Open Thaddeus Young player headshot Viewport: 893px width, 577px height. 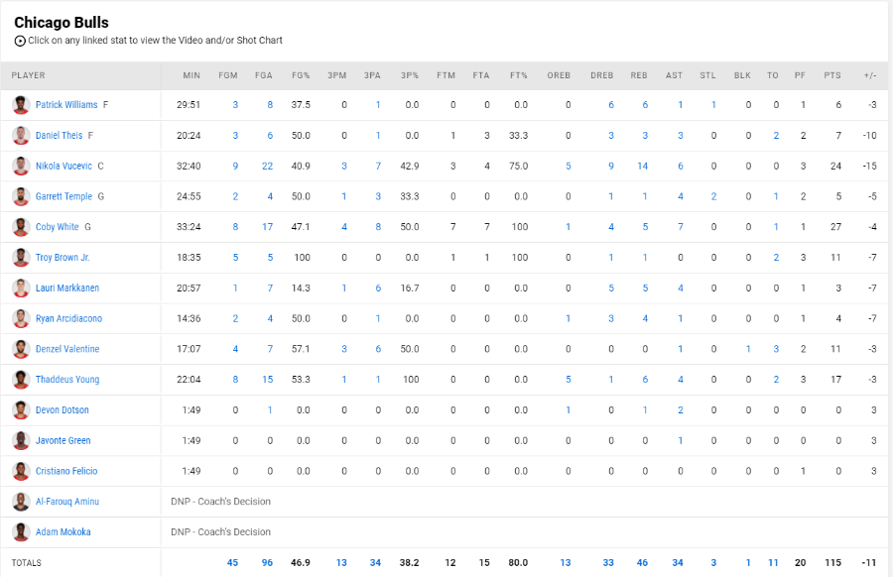21,380
